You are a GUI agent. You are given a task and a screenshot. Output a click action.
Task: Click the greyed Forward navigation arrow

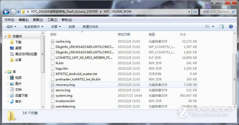pyautogui.click(x=13, y=12)
